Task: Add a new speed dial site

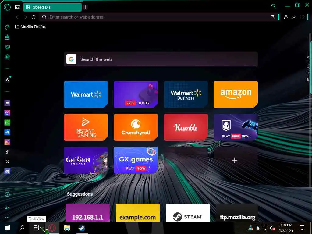Action: click(x=235, y=160)
